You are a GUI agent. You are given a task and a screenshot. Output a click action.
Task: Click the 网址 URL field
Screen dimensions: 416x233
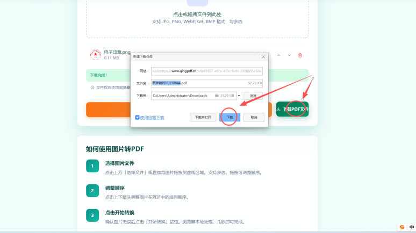(207, 71)
